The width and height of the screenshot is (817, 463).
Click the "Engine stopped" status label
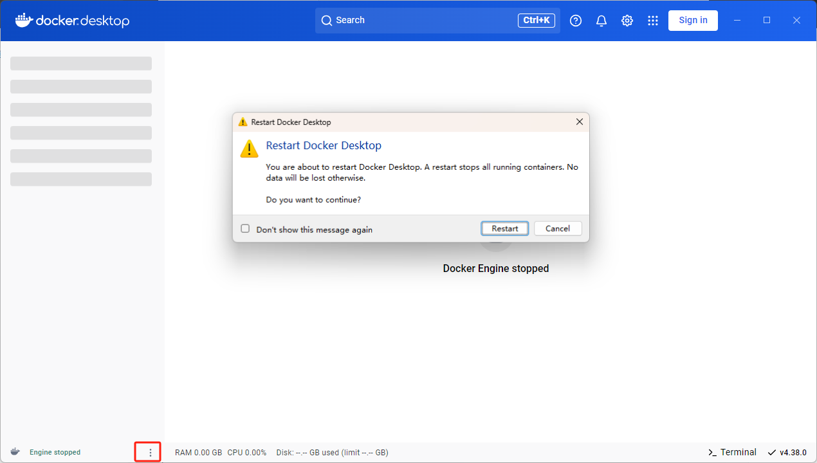point(55,452)
